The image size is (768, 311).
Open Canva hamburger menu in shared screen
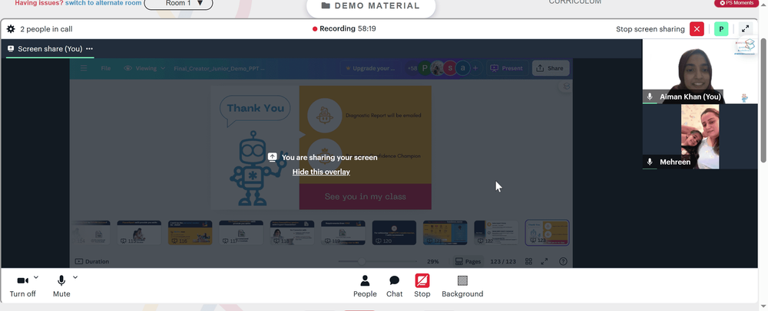coord(84,68)
